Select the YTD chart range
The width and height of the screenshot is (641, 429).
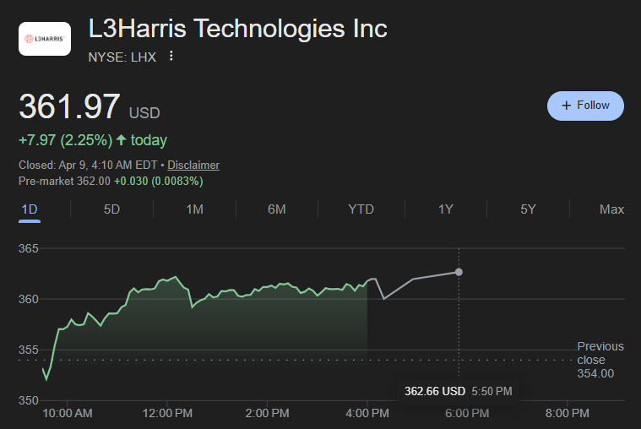(361, 209)
